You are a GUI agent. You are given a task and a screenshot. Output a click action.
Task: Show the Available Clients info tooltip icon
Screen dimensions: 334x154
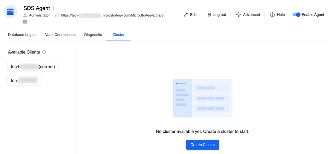[x=44, y=52]
